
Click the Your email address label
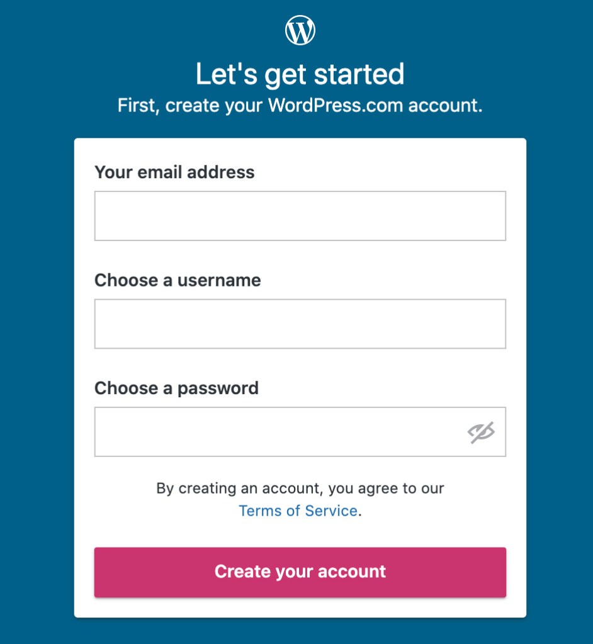174,172
